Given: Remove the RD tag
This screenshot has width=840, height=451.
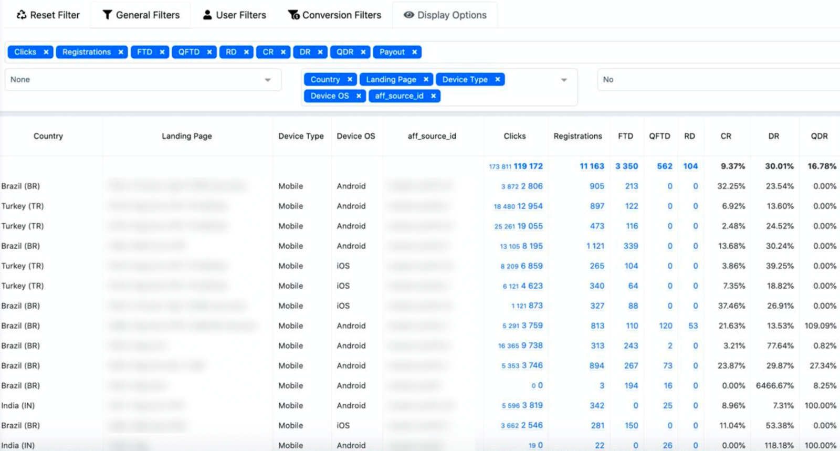Looking at the screenshot, I should (246, 52).
